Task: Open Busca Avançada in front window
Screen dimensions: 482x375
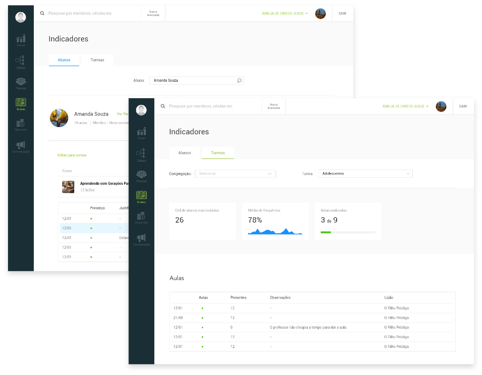Action: point(273,106)
